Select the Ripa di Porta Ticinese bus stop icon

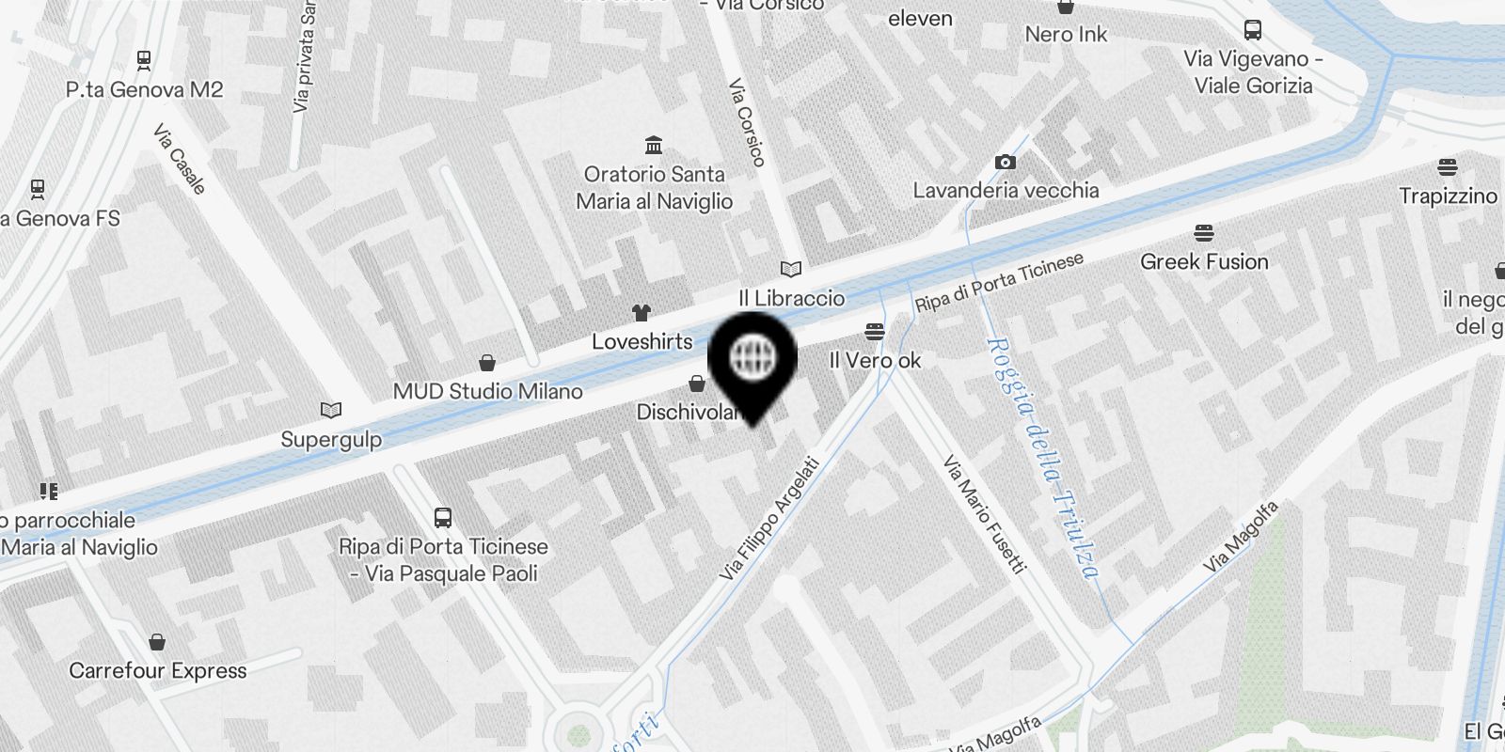[443, 517]
